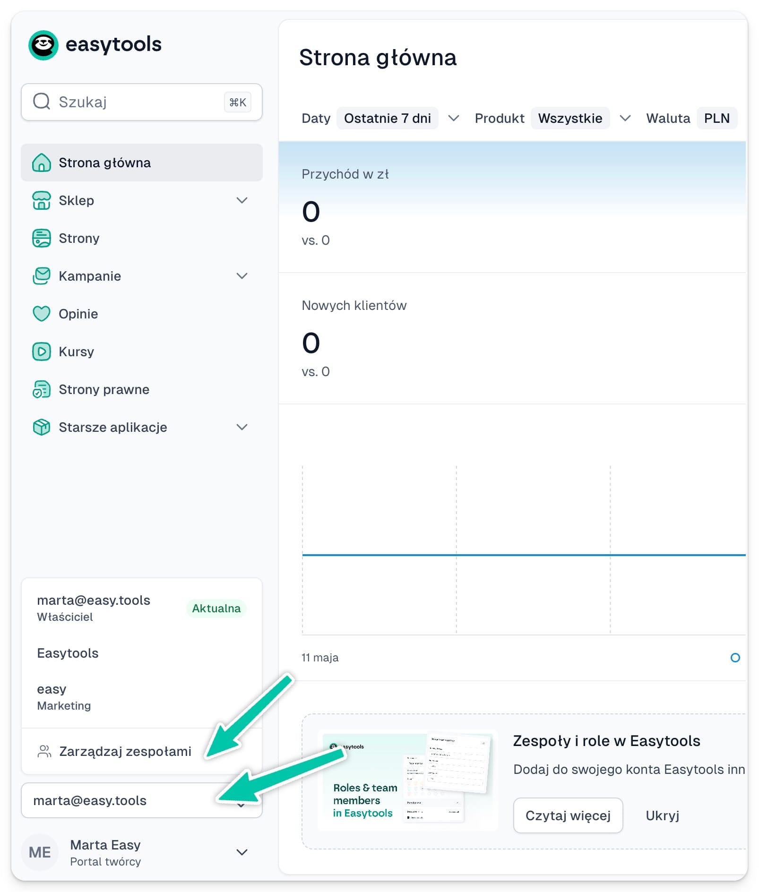Viewport: 759px width, 892px height.
Task: Expand the Sklep submenu chevron
Action: (242, 200)
